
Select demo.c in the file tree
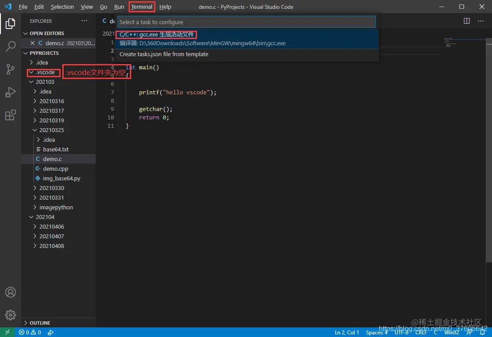click(58, 159)
